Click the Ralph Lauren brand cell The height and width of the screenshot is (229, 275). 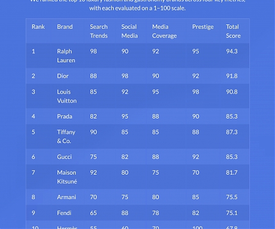pos(66,56)
